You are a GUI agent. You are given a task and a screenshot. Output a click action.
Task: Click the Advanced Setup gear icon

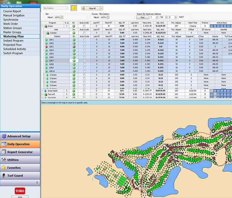[4, 136]
